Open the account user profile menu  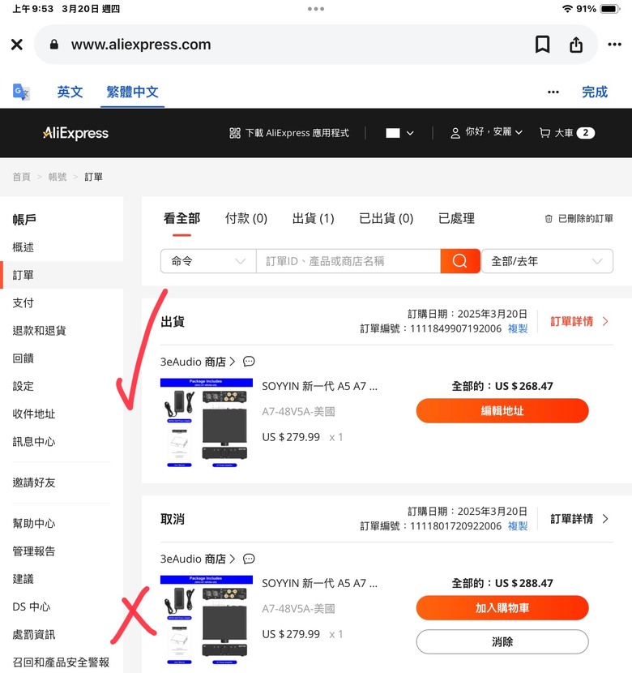486,133
